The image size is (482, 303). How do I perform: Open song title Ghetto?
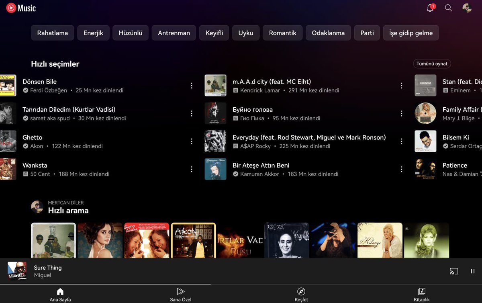[32, 137]
